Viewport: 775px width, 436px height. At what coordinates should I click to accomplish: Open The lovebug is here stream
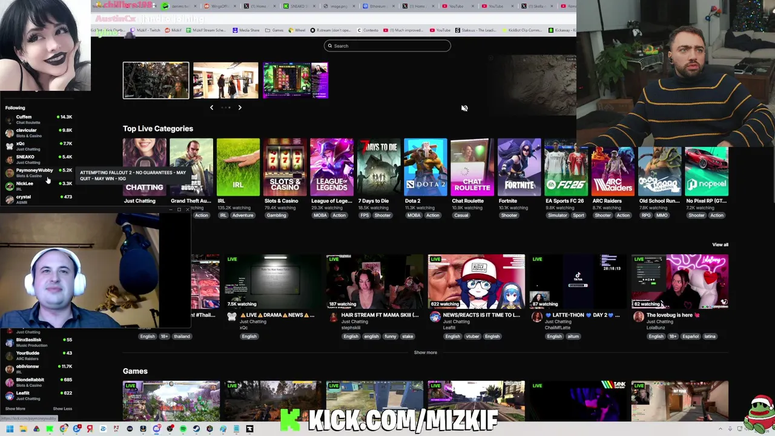[679, 282]
